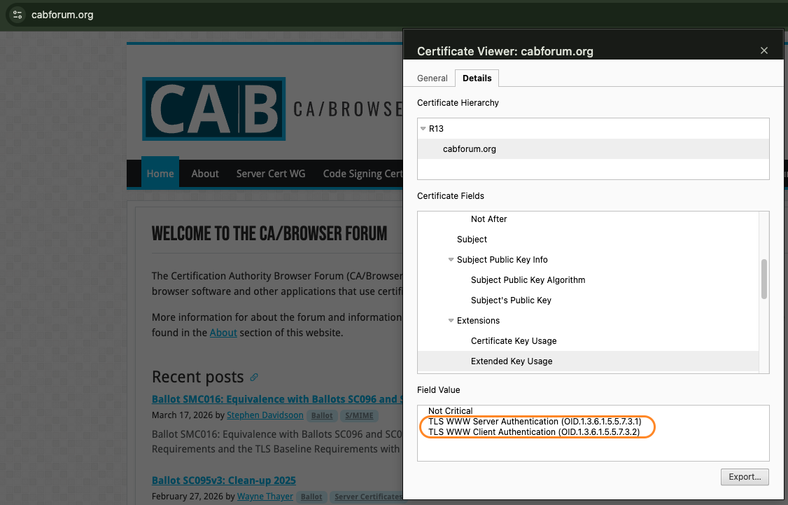Click the anchor link icon beside Recent posts
This screenshot has height=505, width=788.
(x=254, y=377)
